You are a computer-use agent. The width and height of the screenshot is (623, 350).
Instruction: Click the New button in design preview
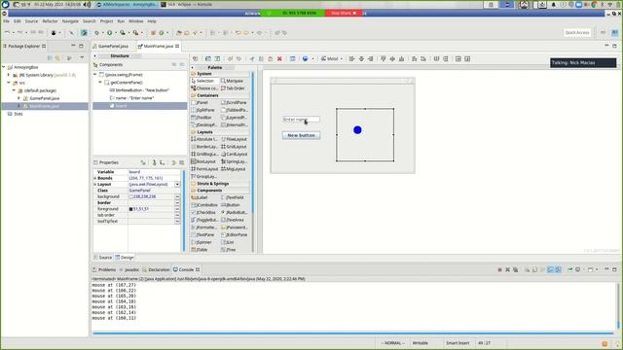(301, 135)
